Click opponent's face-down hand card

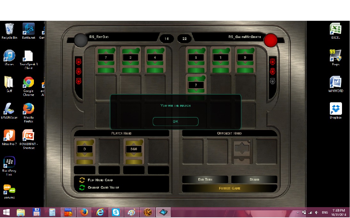(x=242, y=151)
